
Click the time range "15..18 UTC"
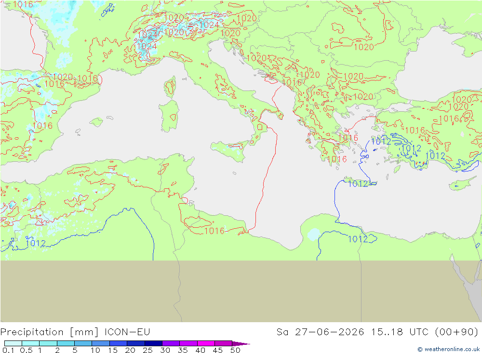click(400, 332)
